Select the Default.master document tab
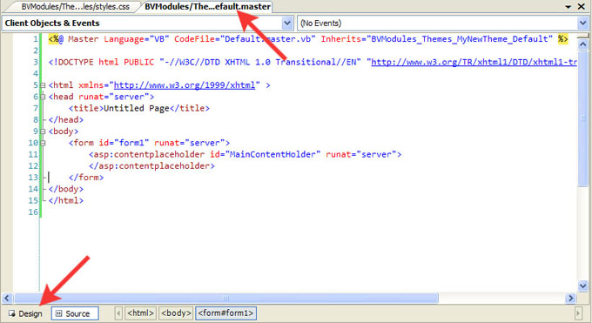 pyautogui.click(x=207, y=6)
